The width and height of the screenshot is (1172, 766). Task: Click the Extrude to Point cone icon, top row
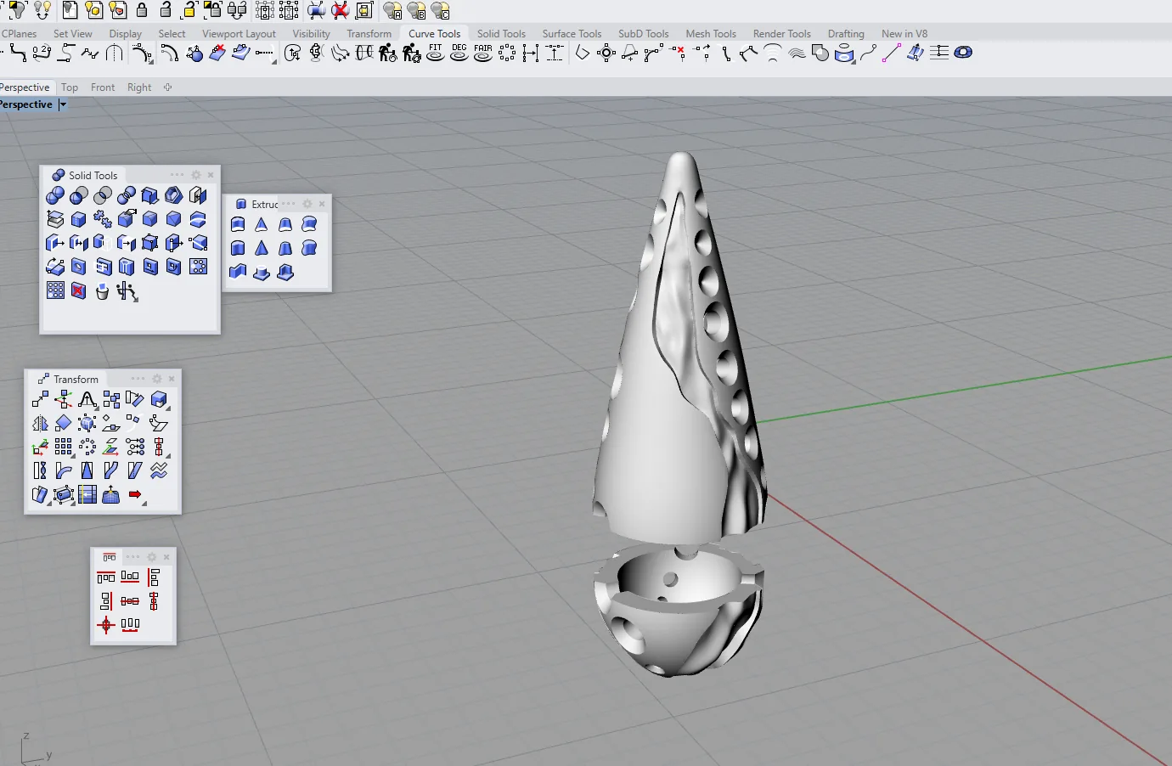[262, 224]
